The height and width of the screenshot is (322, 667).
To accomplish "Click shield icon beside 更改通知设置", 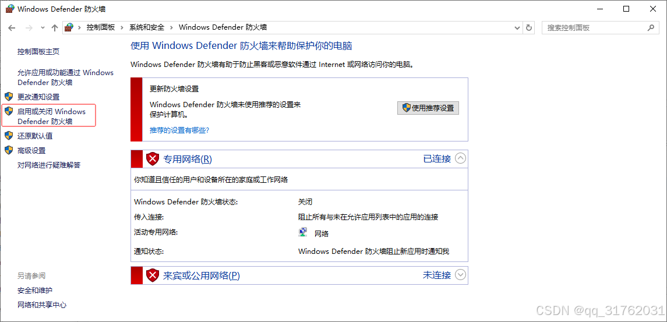I will (9, 97).
